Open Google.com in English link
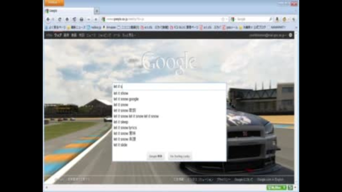342x192 pixels. 270,180
